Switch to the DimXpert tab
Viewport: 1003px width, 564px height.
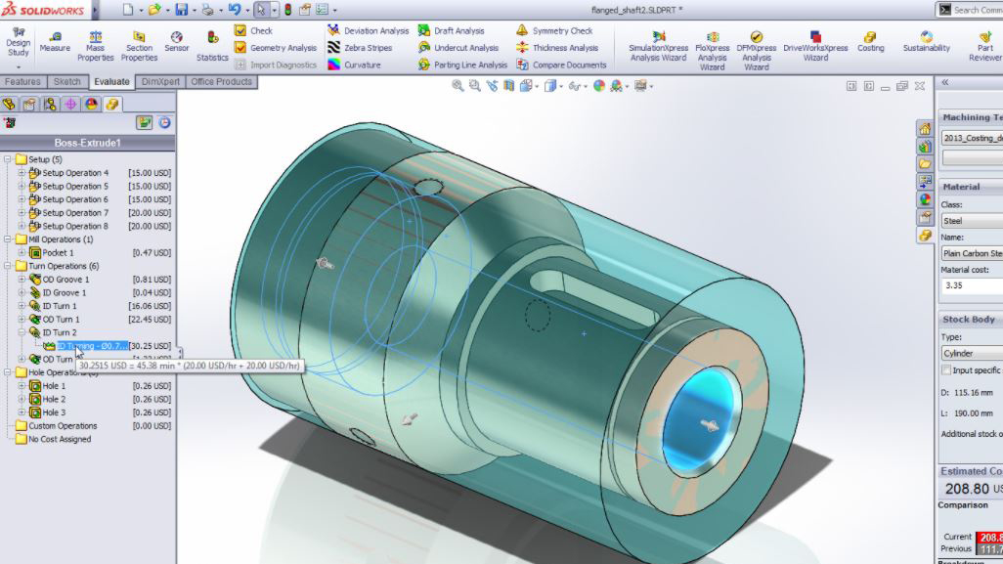[x=160, y=82]
